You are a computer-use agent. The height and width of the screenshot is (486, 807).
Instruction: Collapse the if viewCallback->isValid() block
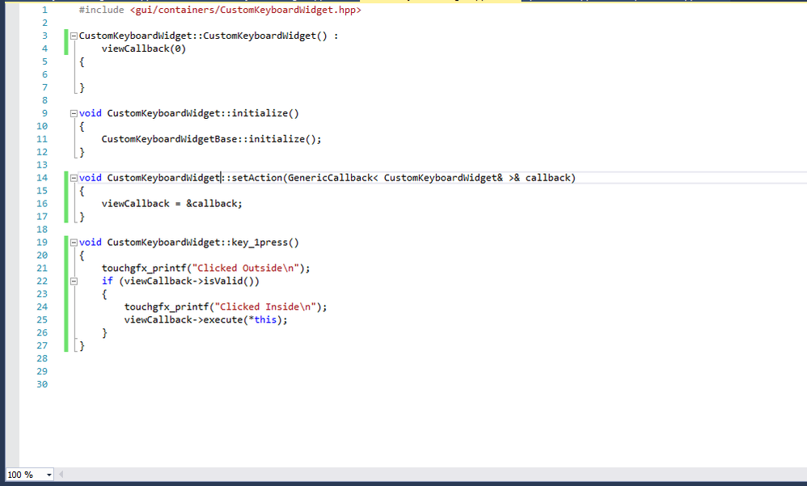[x=74, y=281]
